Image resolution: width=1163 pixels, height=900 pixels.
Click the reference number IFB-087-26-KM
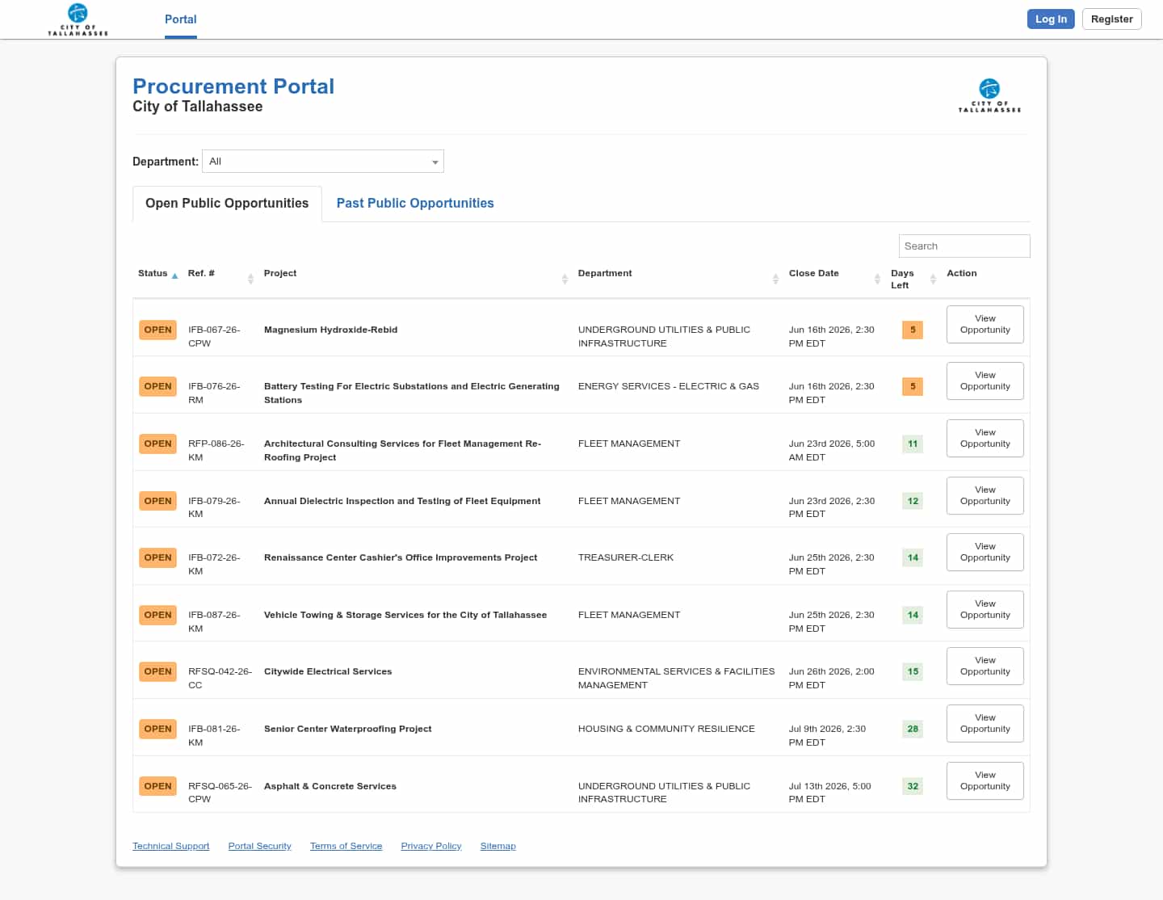click(x=214, y=621)
